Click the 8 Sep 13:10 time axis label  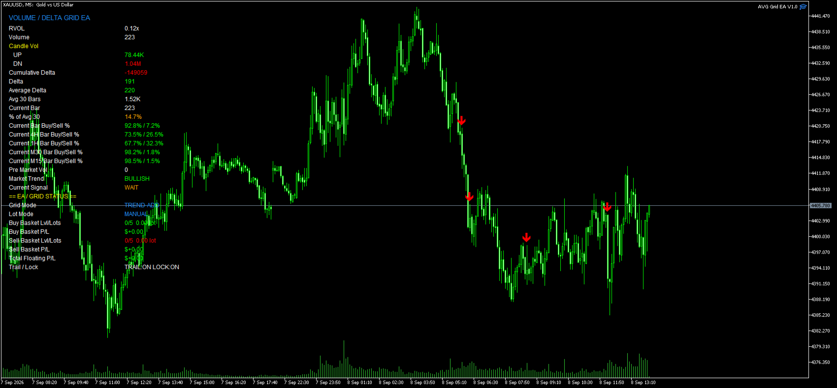pos(643,383)
